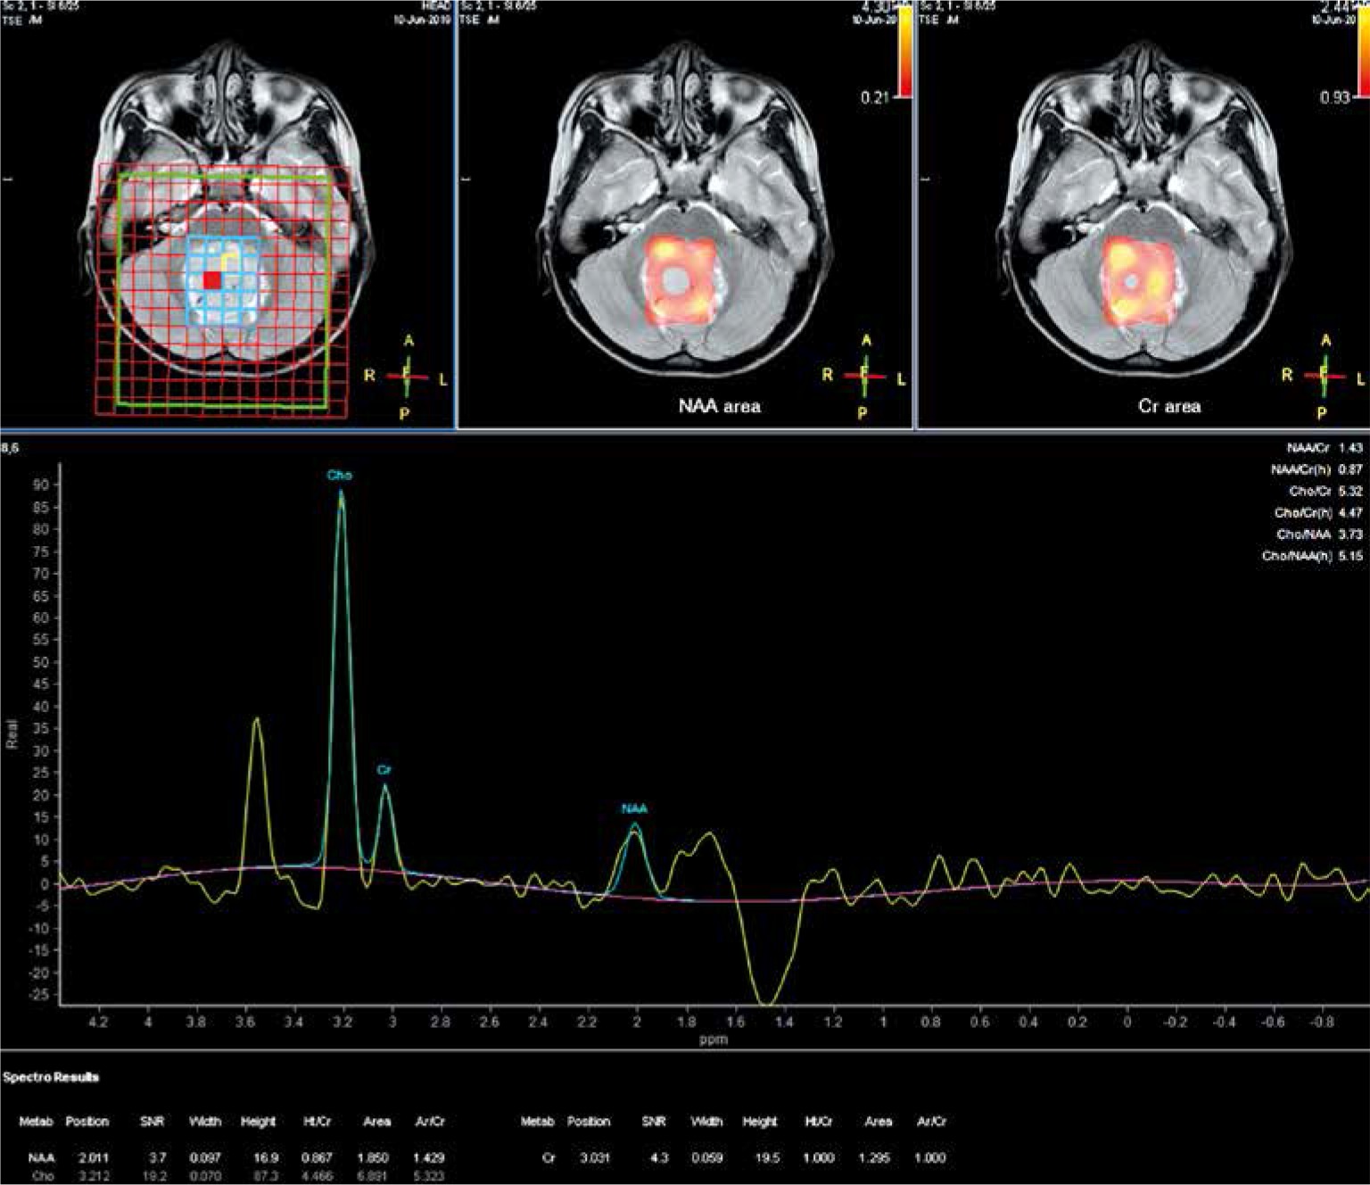Click the orientation crosshair in the NAA area panel
The height and width of the screenshot is (1185, 1370).
864,377
